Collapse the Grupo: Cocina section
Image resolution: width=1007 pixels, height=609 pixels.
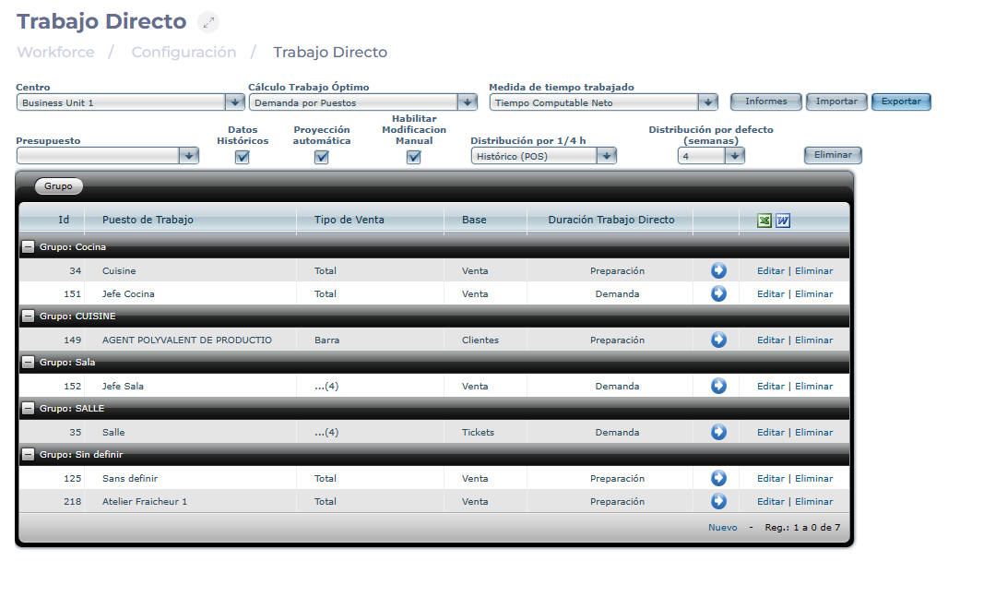29,247
